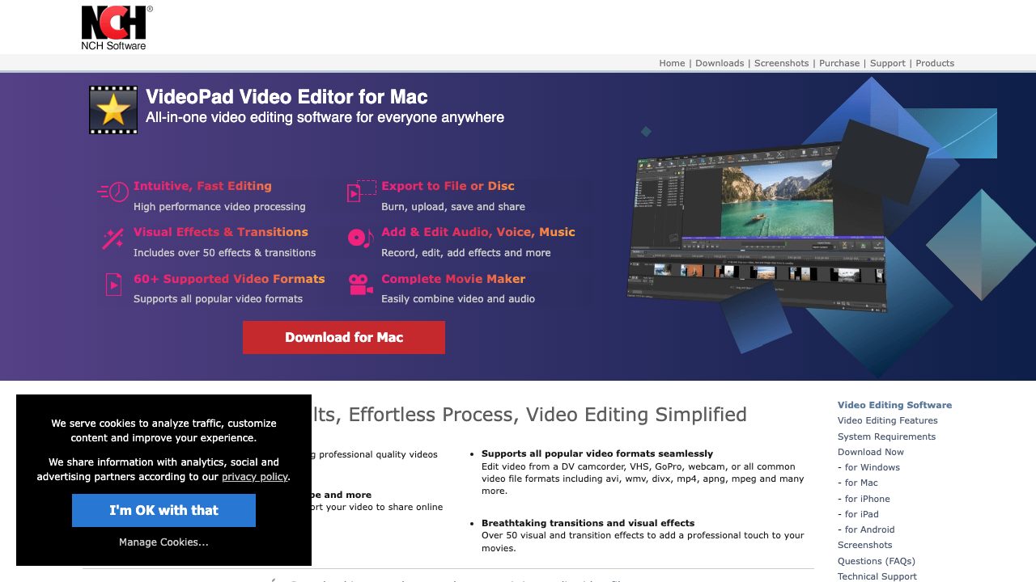Image resolution: width=1036 pixels, height=582 pixels.
Task: Open the Downloads navigation link
Action: (720, 63)
